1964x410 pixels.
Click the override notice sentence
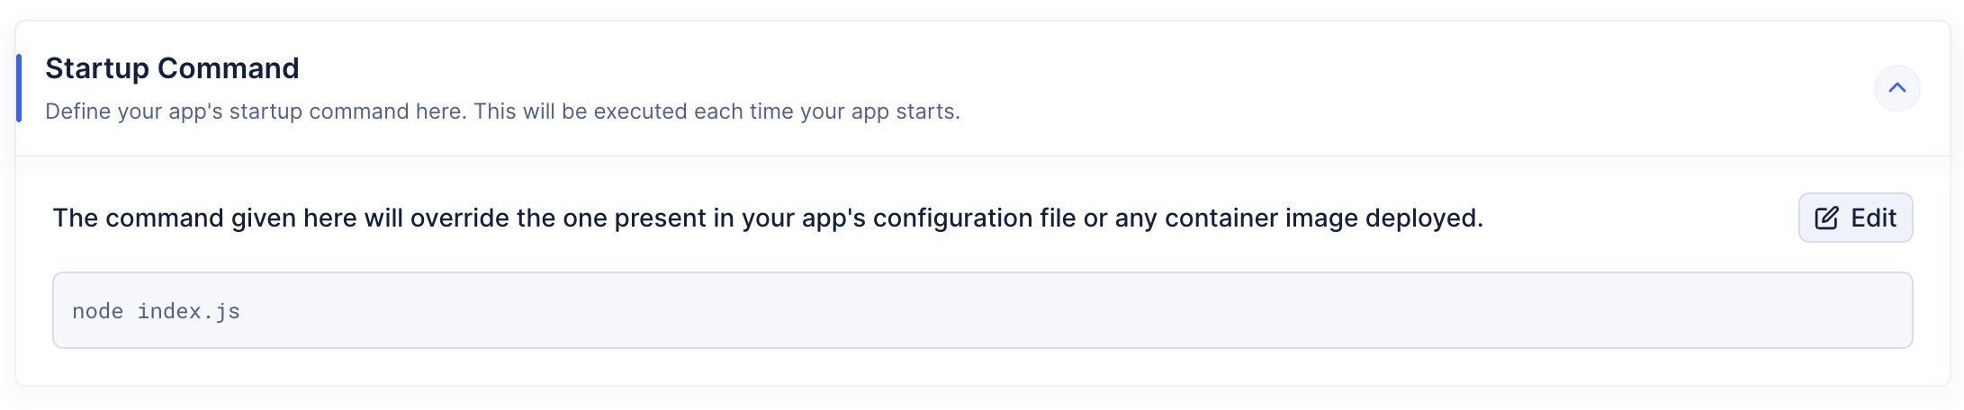click(767, 218)
